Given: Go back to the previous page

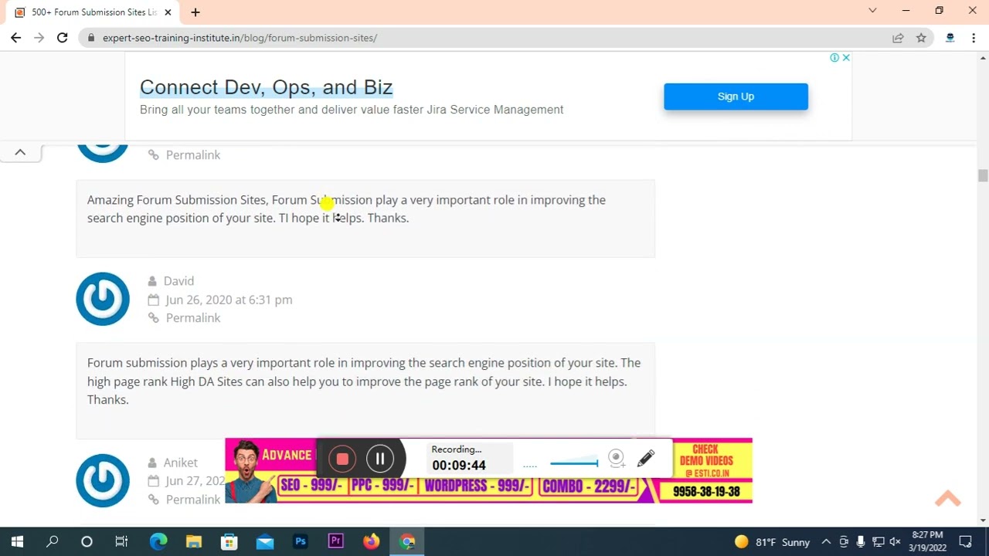Looking at the screenshot, I should pyautogui.click(x=15, y=38).
